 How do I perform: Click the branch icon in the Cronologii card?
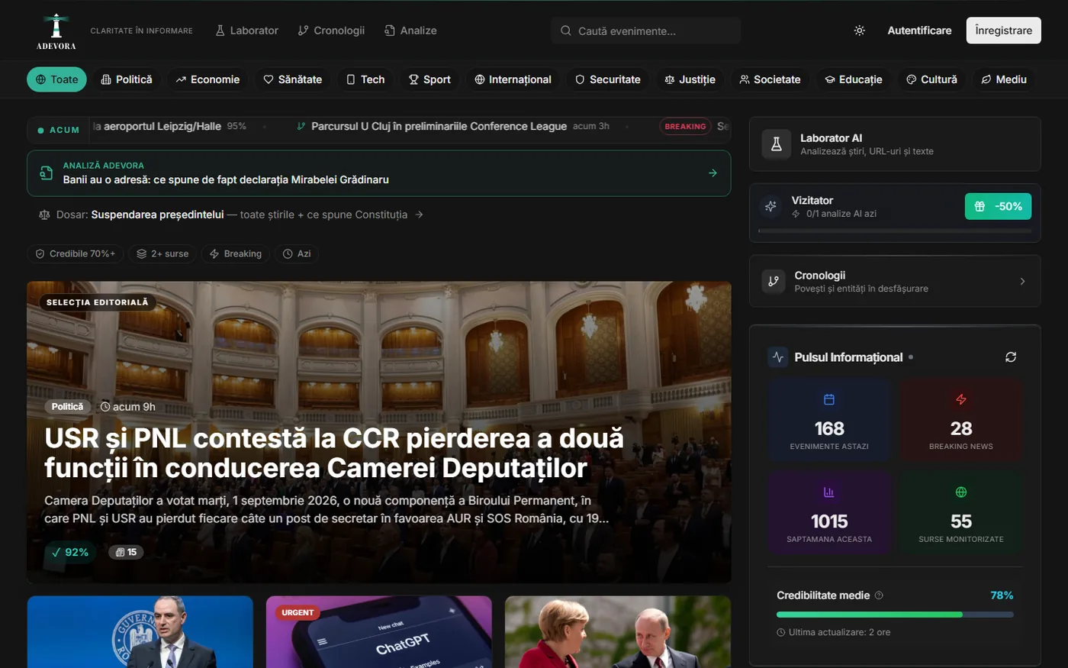(774, 281)
